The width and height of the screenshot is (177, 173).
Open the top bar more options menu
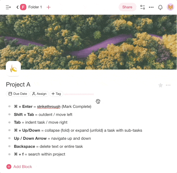[x=151, y=7]
